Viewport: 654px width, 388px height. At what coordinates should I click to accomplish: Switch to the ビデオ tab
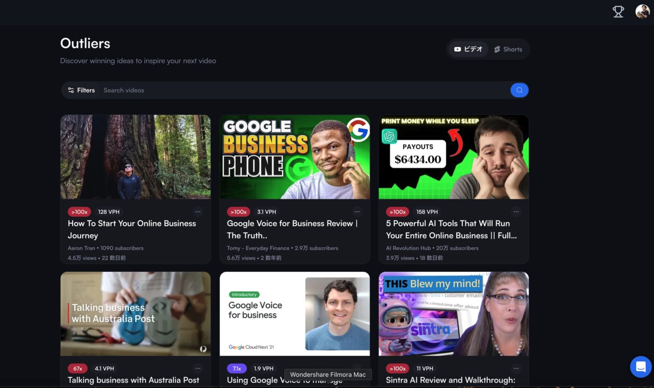point(468,49)
